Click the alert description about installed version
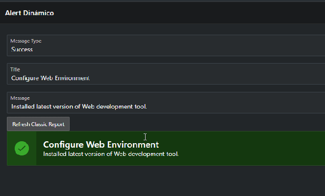Viewport: 325px width, 196px height. [111, 154]
